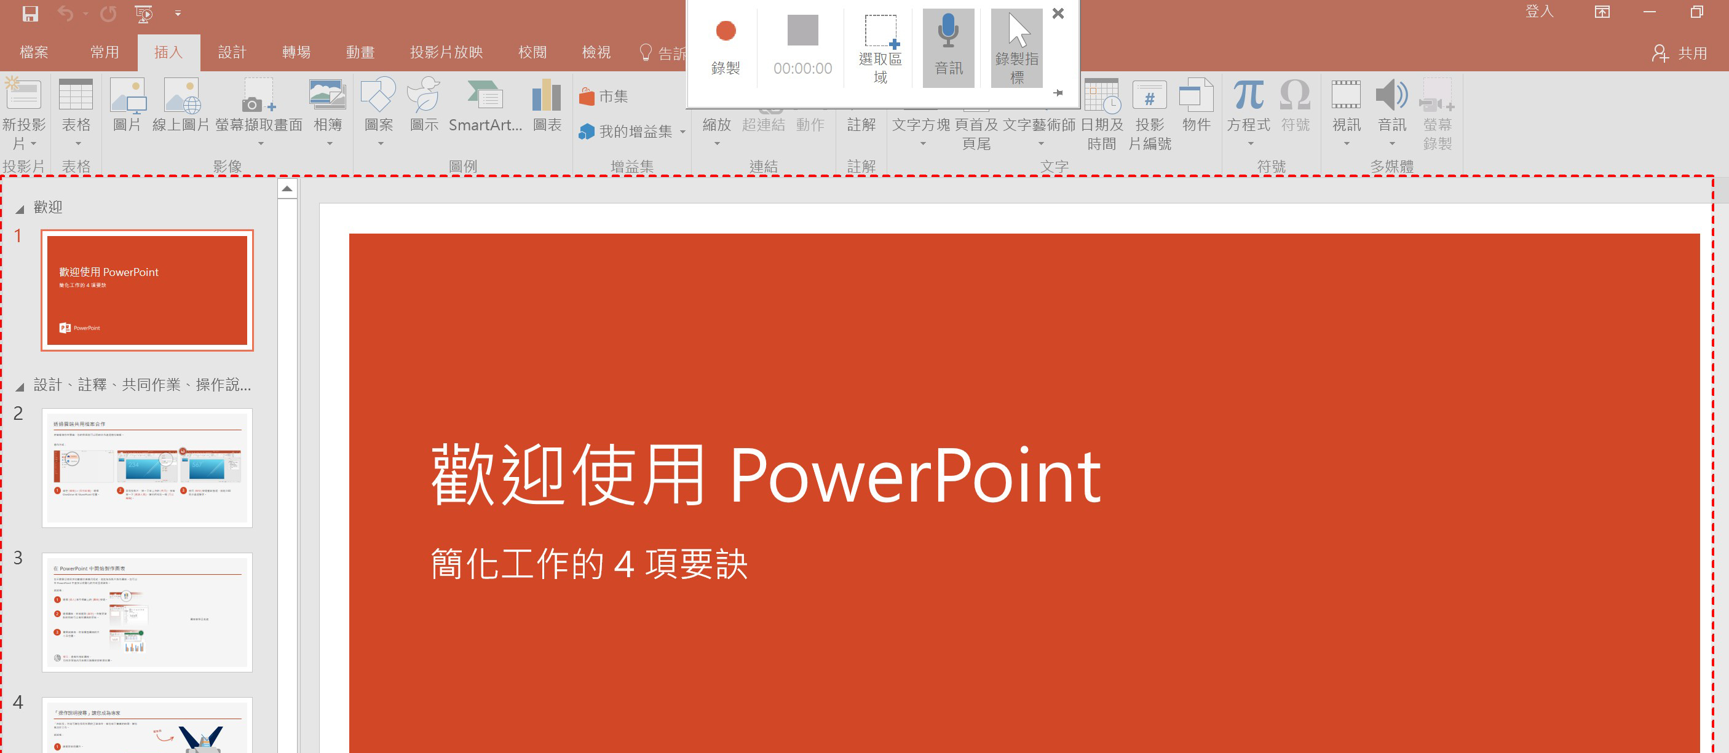1729x753 pixels.
Task: Insert 日期及時間 date and time
Action: [1101, 114]
